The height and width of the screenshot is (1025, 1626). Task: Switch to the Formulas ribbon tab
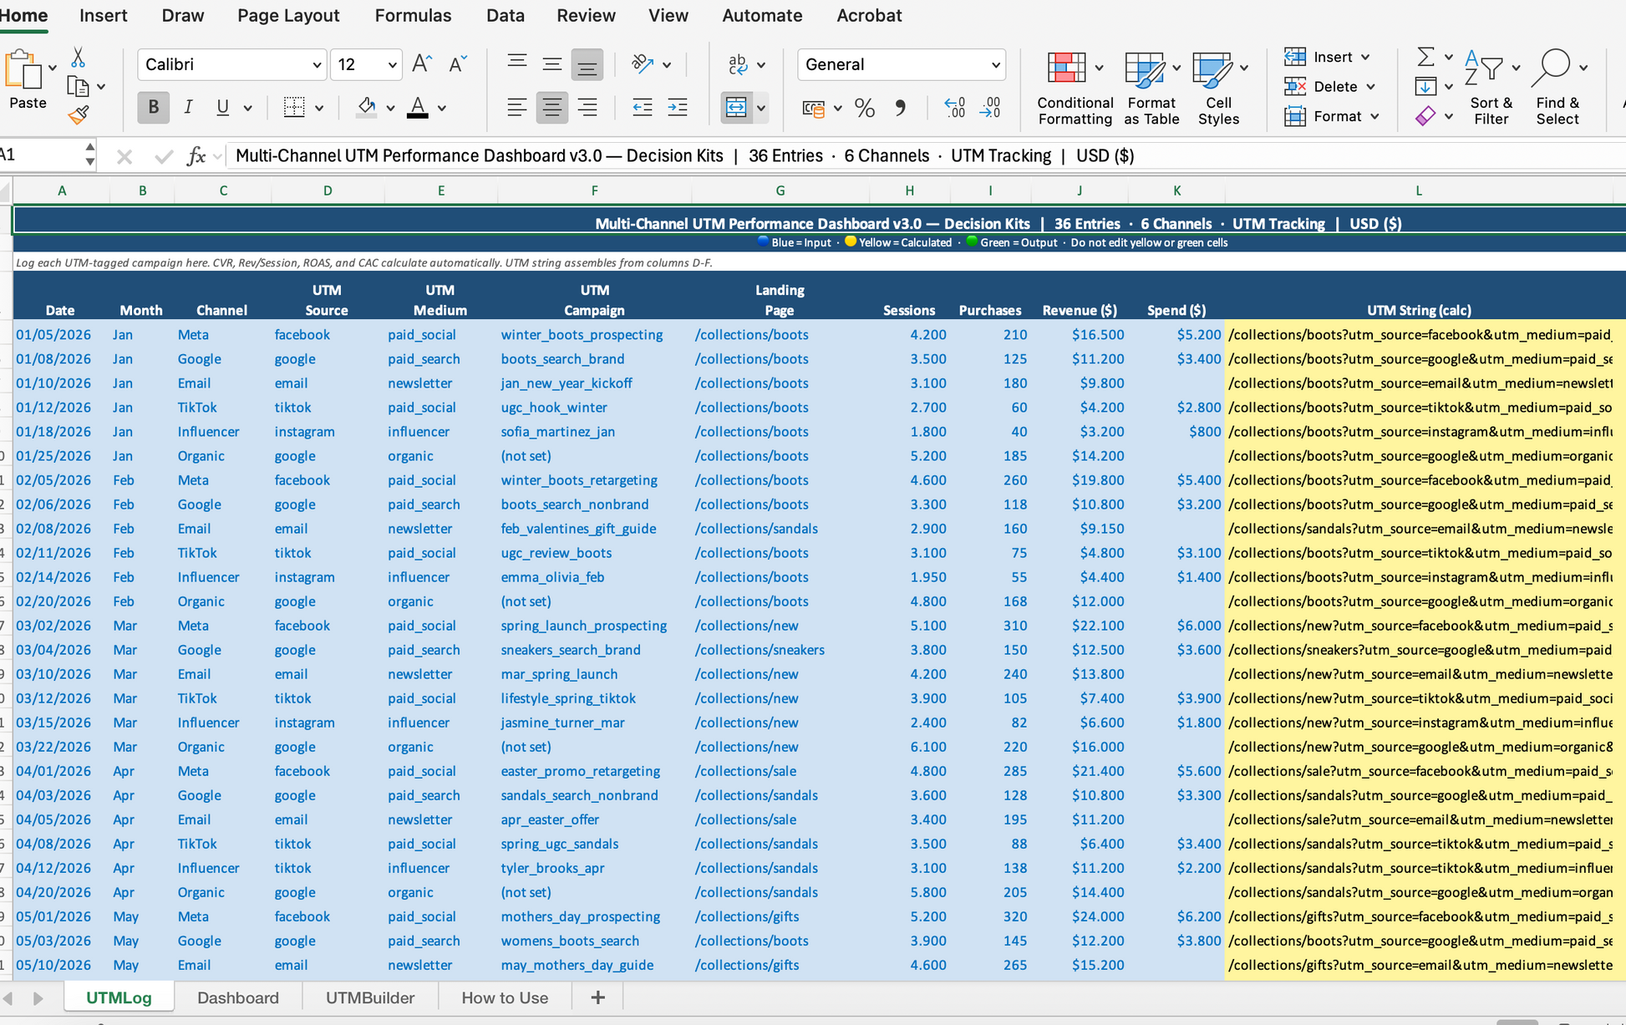tap(413, 15)
